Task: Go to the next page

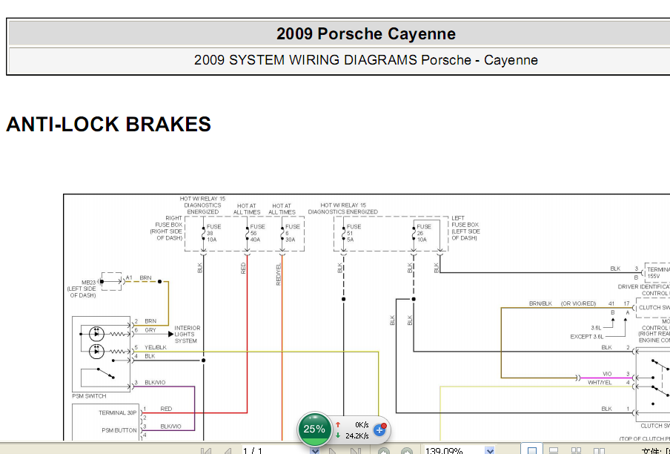Action: coord(333,451)
